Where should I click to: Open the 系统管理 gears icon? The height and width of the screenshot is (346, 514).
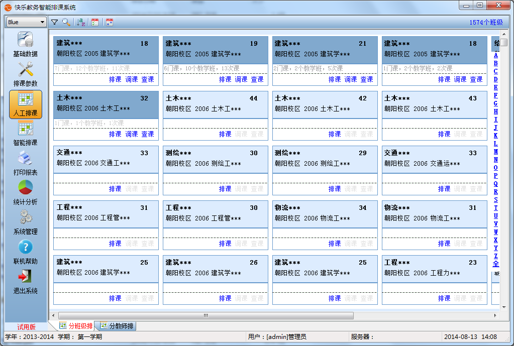[25, 218]
